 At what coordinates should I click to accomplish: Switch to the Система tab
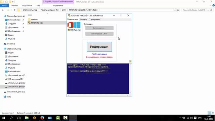coord(84,19)
